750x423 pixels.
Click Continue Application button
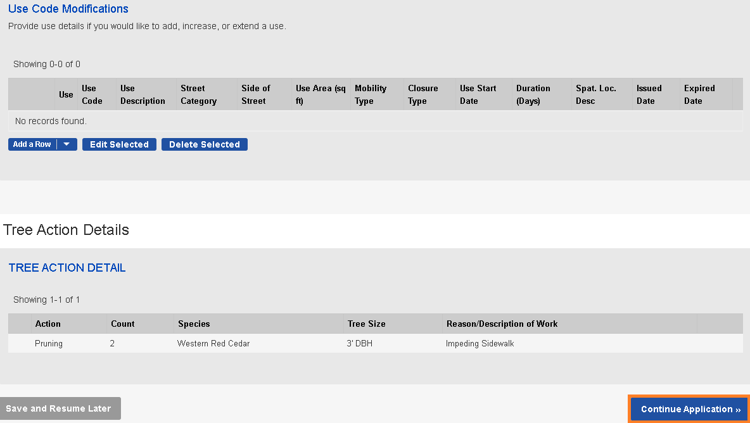690,409
